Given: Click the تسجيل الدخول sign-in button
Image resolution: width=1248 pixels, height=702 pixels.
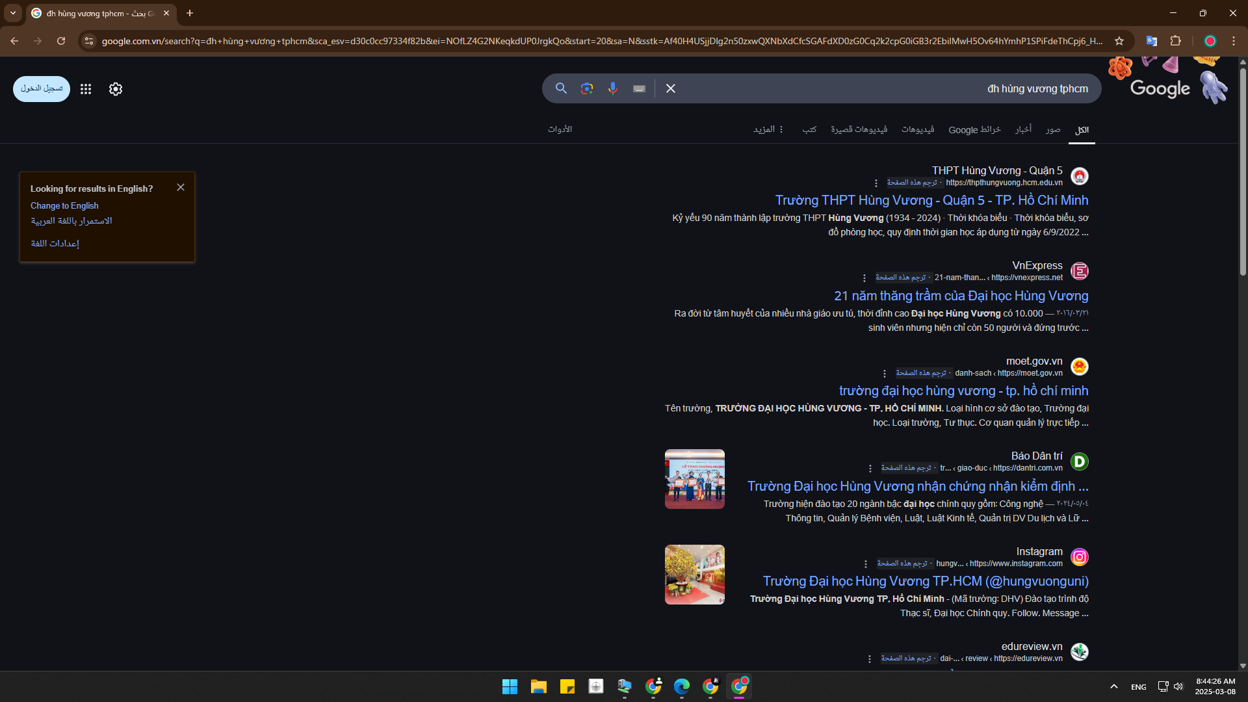Looking at the screenshot, I should [x=42, y=89].
